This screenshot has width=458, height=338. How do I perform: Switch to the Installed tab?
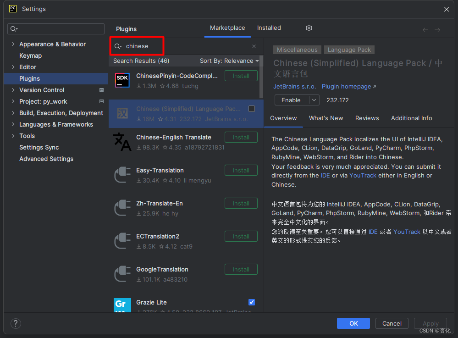pos(269,28)
